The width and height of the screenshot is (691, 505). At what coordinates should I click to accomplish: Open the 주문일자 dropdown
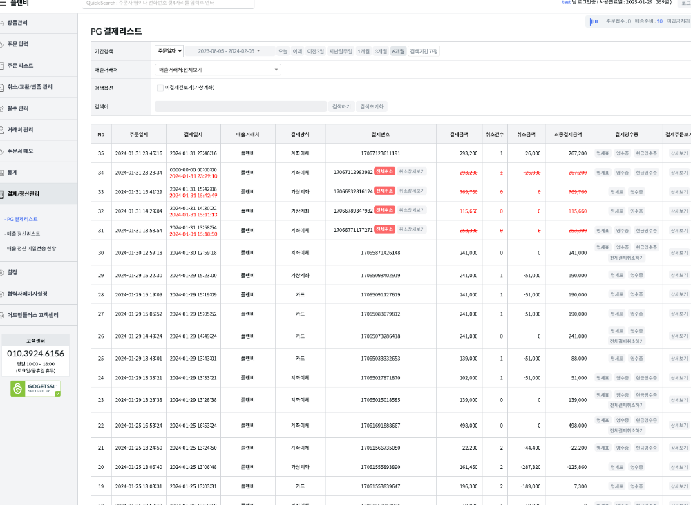(x=169, y=51)
